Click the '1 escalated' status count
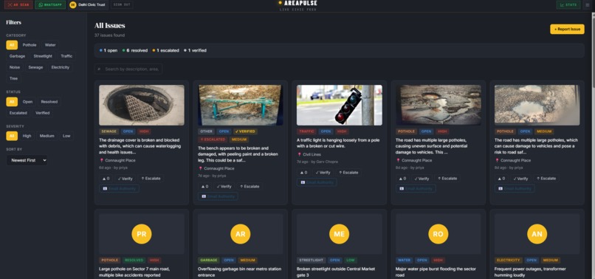595x279 pixels. click(x=165, y=50)
